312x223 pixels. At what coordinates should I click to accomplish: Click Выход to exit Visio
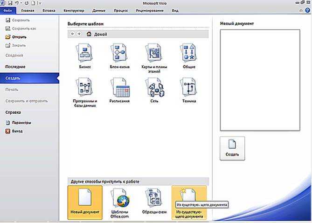point(14,131)
